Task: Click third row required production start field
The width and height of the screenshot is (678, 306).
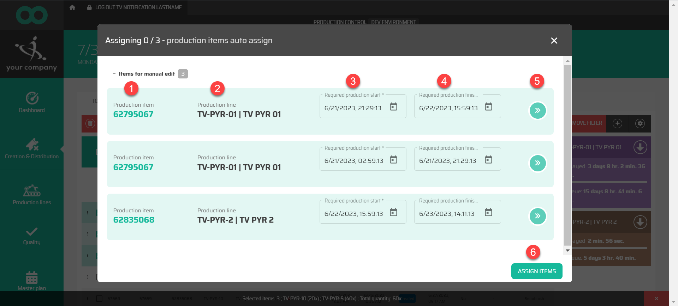Action: (353, 214)
